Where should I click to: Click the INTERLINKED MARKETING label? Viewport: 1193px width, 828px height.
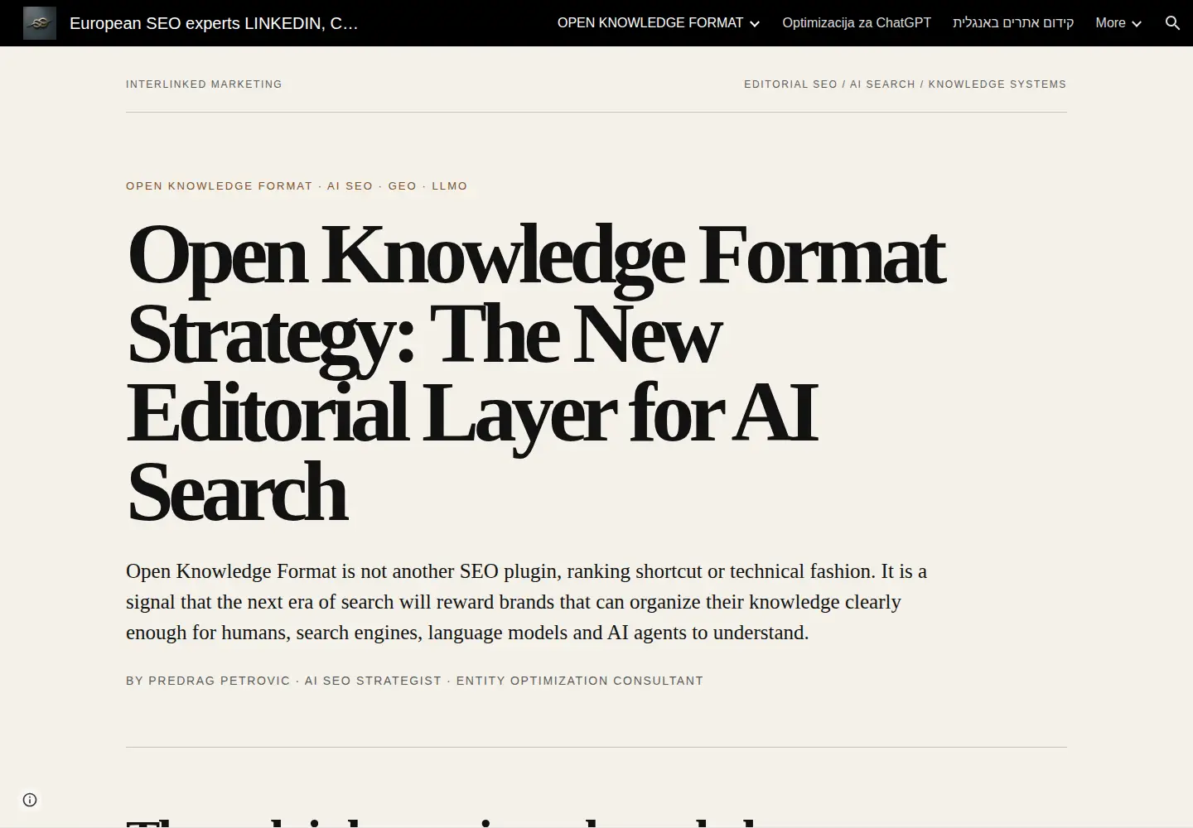[204, 84]
